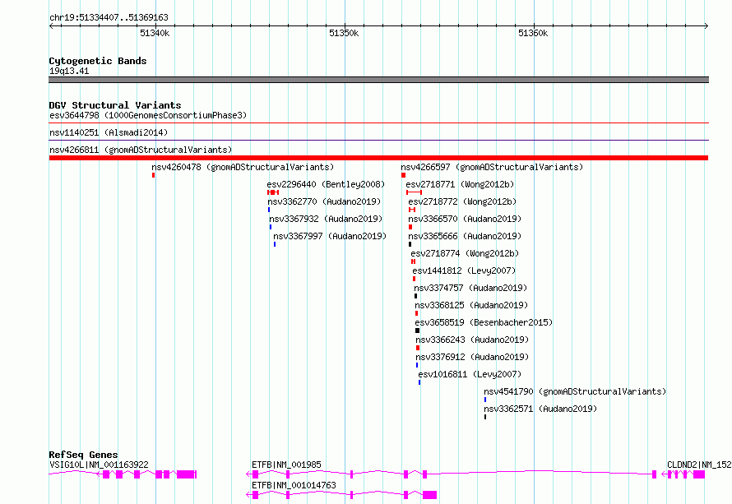The image size is (732, 504).
Task: Open the nsv4266811 gnomADStructuralVariants label
Action: coord(141,150)
